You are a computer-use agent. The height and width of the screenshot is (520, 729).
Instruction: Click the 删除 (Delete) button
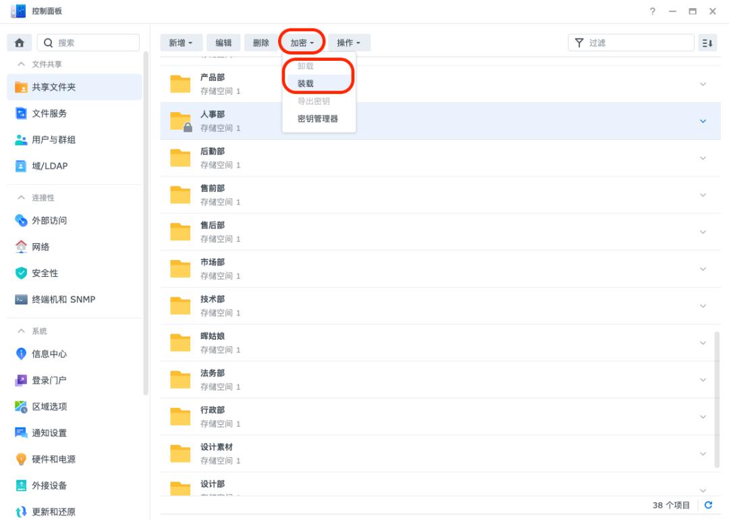pyautogui.click(x=262, y=42)
